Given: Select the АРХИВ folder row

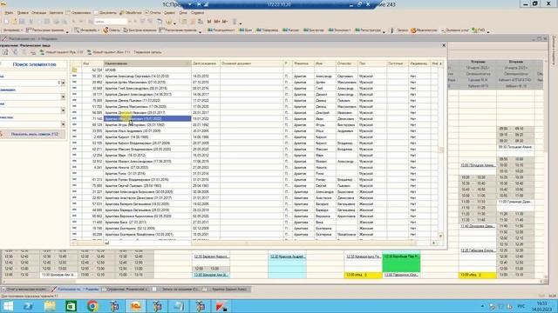Looking at the screenshot, I should tap(255, 70).
